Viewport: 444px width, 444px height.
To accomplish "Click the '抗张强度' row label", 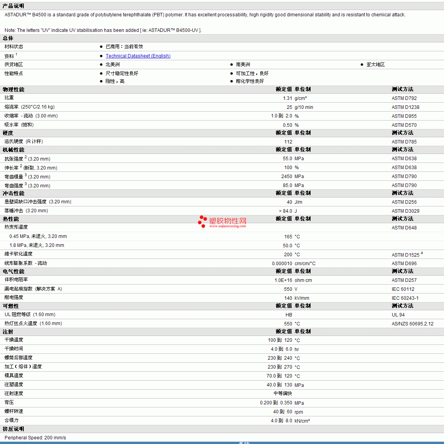I will click(x=14, y=159).
